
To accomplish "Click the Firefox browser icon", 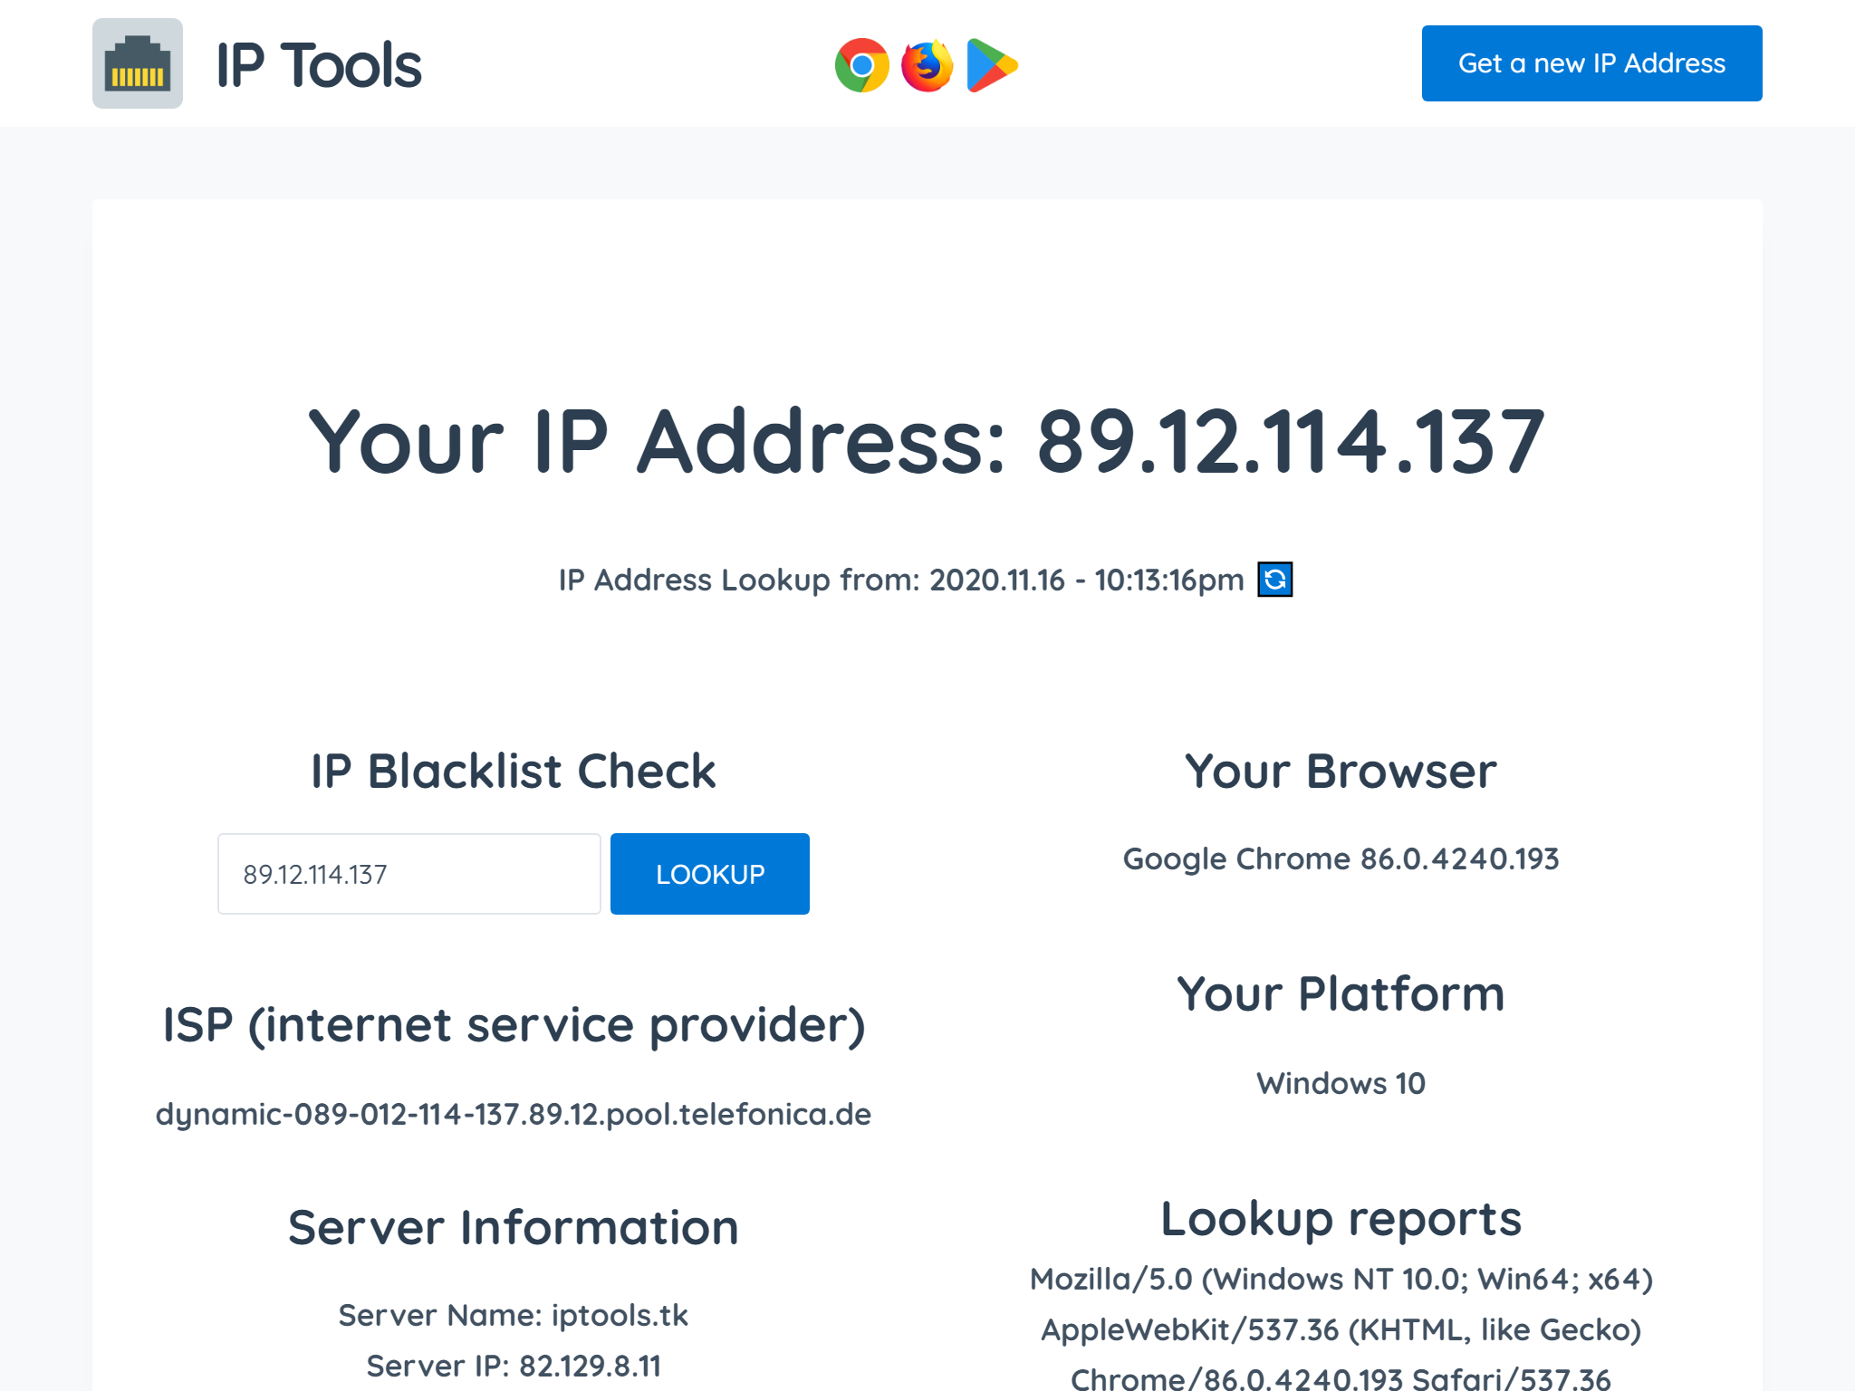I will pos(926,63).
